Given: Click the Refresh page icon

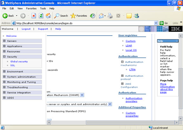Looking at the screenshot, I should click(x=41, y=16).
